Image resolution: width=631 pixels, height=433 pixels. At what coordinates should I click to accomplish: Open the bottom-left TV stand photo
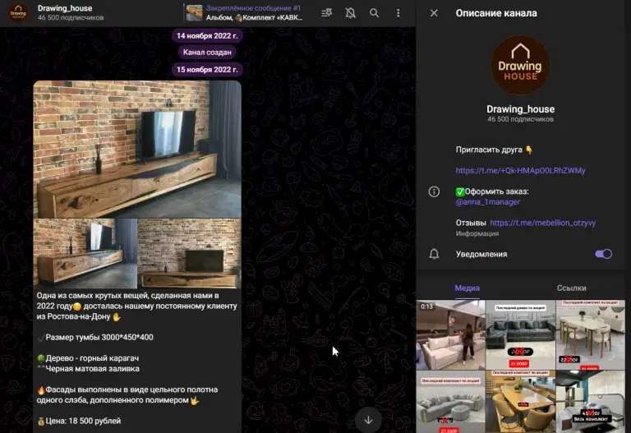tap(85, 254)
